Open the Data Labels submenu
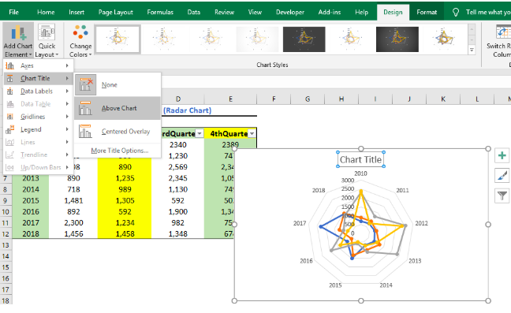This screenshot has width=511, height=313. coord(38,91)
